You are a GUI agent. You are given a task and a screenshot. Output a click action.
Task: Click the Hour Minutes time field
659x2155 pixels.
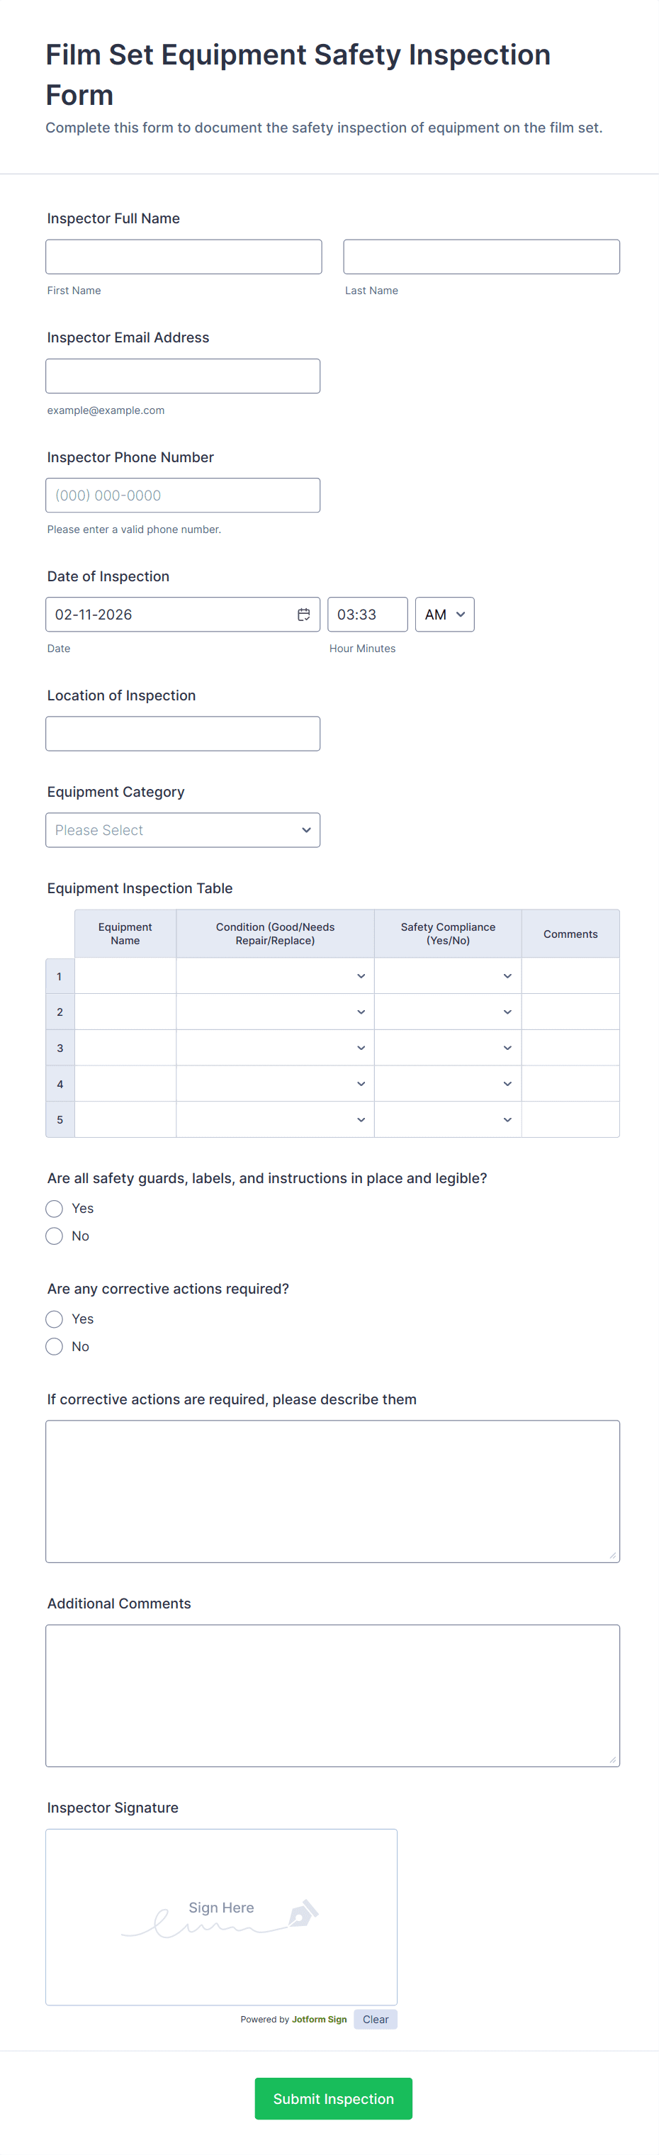[367, 614]
